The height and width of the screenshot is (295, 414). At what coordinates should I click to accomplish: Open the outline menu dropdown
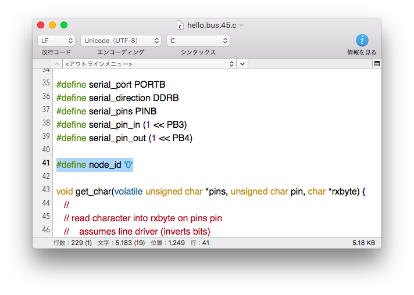[x=149, y=64]
